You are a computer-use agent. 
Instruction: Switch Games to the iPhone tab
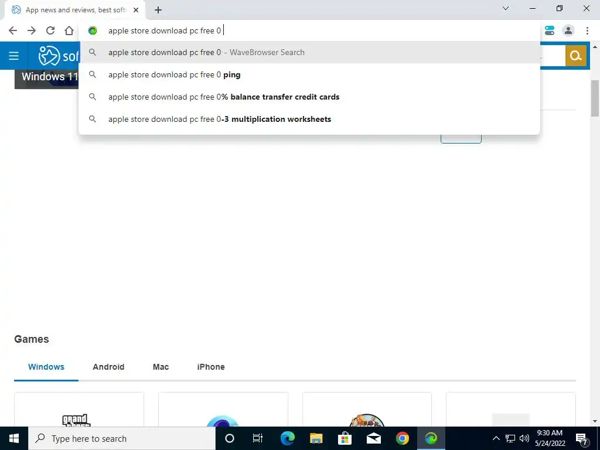pos(211,367)
